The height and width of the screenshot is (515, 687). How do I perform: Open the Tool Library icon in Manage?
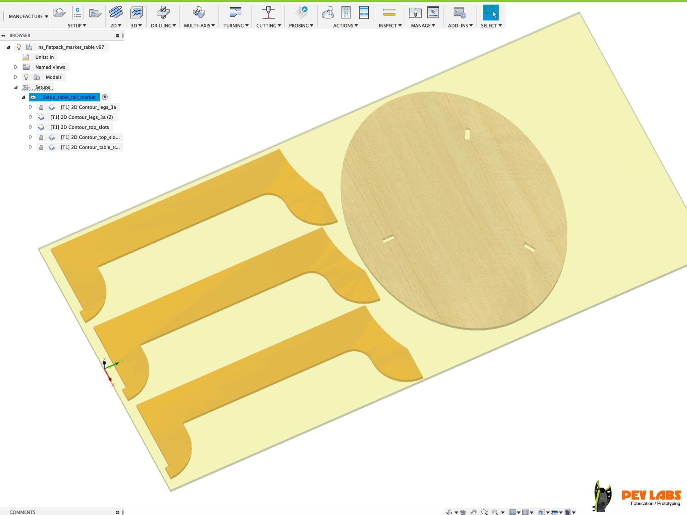point(415,13)
